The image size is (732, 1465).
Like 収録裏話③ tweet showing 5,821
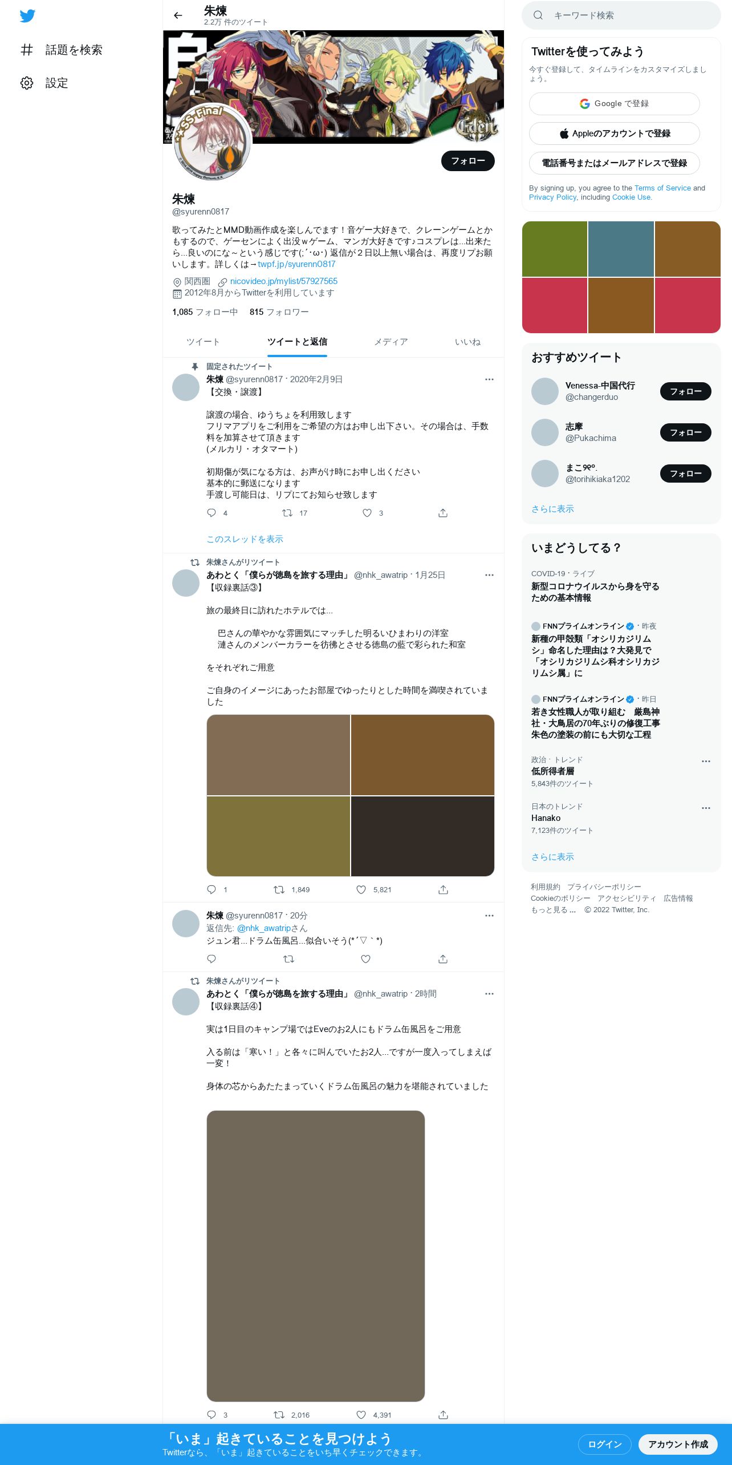click(x=361, y=889)
